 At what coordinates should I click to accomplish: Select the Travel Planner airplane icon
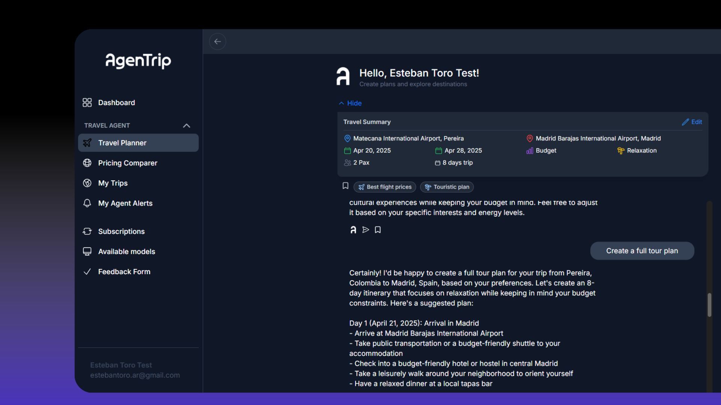tap(87, 143)
